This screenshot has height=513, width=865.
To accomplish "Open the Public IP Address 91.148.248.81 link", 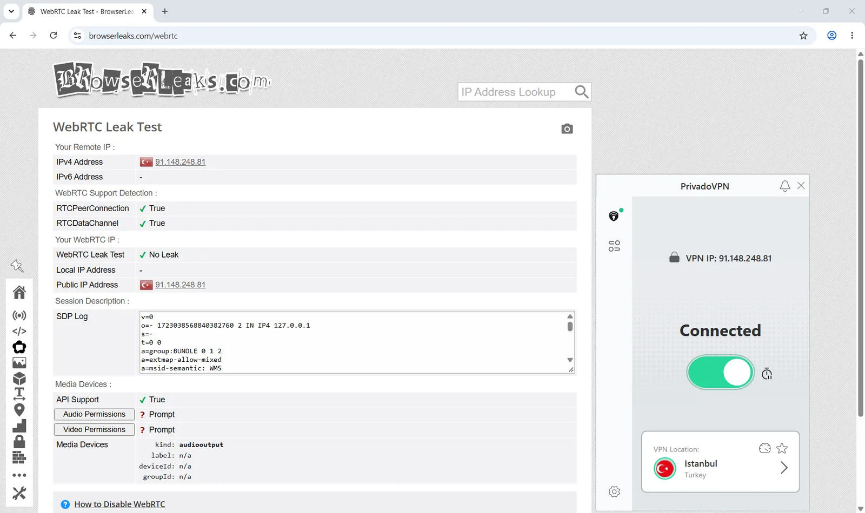I will click(x=180, y=285).
